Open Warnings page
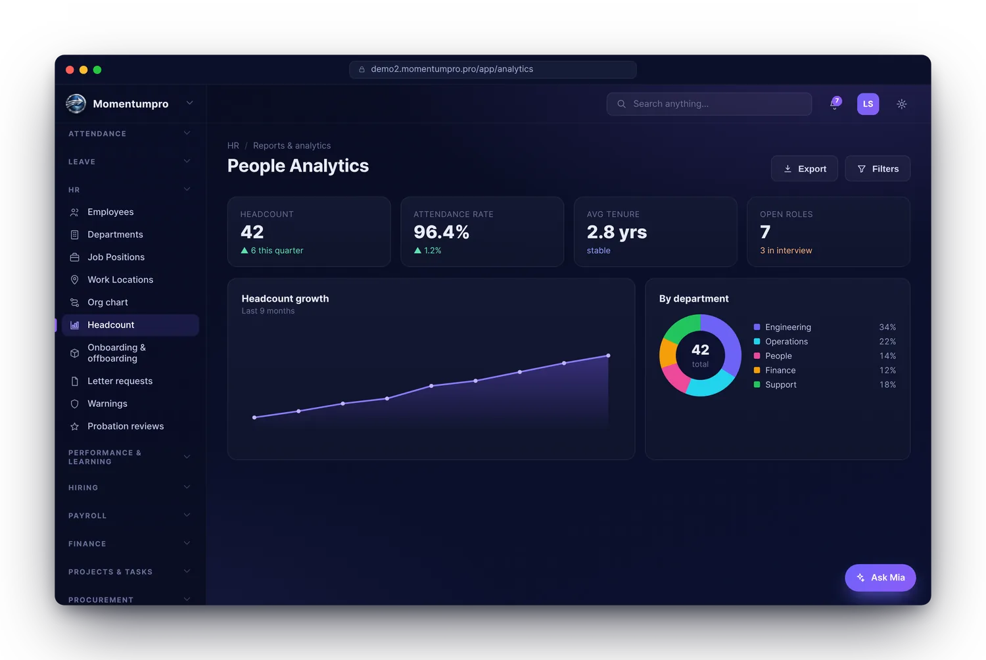Screen dimensions: 986x660 click(130, 404)
